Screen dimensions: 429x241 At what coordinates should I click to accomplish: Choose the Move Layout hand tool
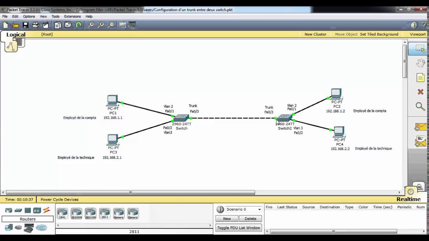(420, 63)
